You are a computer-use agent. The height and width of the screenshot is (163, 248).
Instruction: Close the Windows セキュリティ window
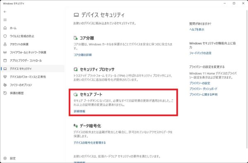point(243,3)
